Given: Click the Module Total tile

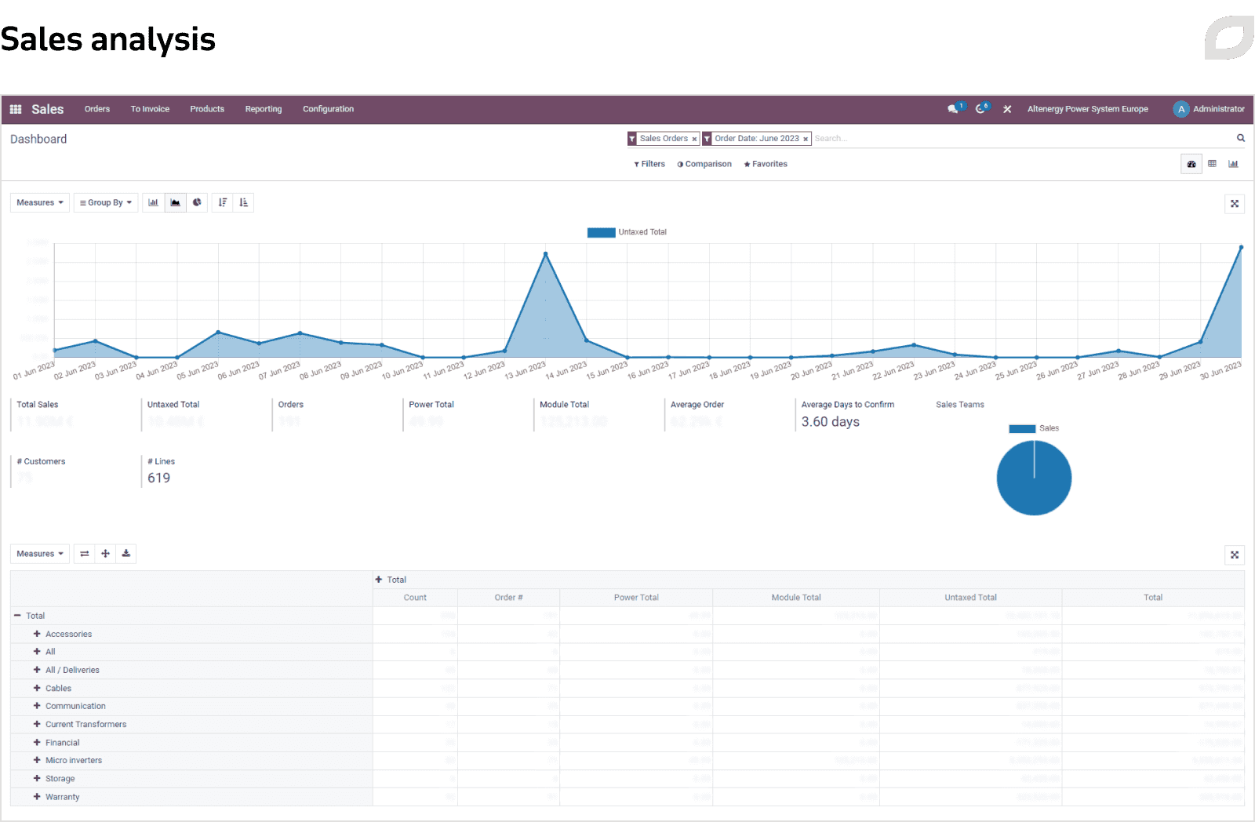Looking at the screenshot, I should coord(598,414).
